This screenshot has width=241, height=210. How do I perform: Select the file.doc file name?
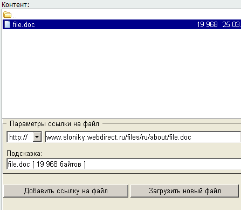coord(24,24)
